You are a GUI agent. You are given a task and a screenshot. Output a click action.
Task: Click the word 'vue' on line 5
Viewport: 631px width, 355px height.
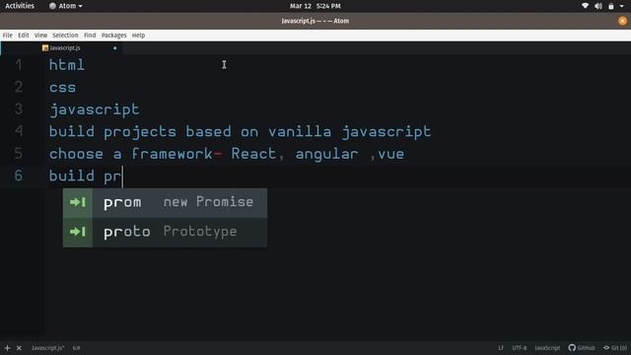point(390,155)
